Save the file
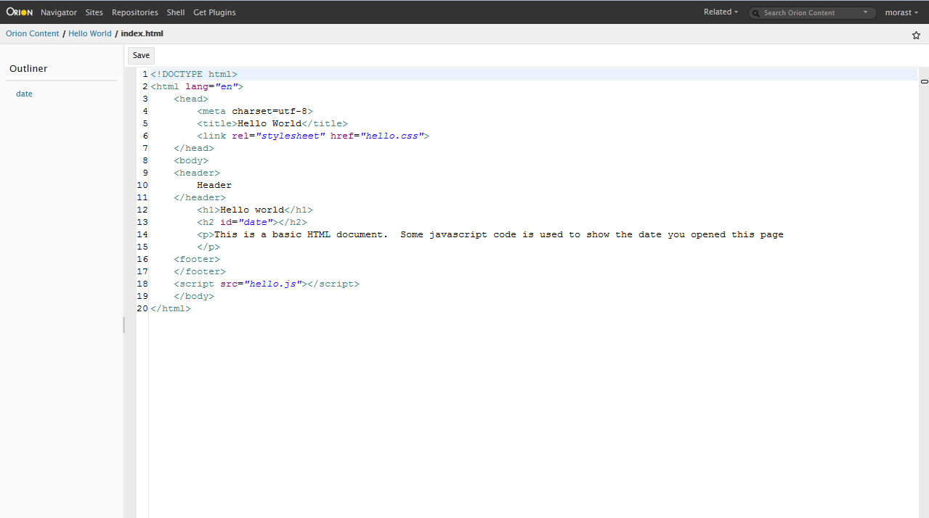 [x=141, y=55]
